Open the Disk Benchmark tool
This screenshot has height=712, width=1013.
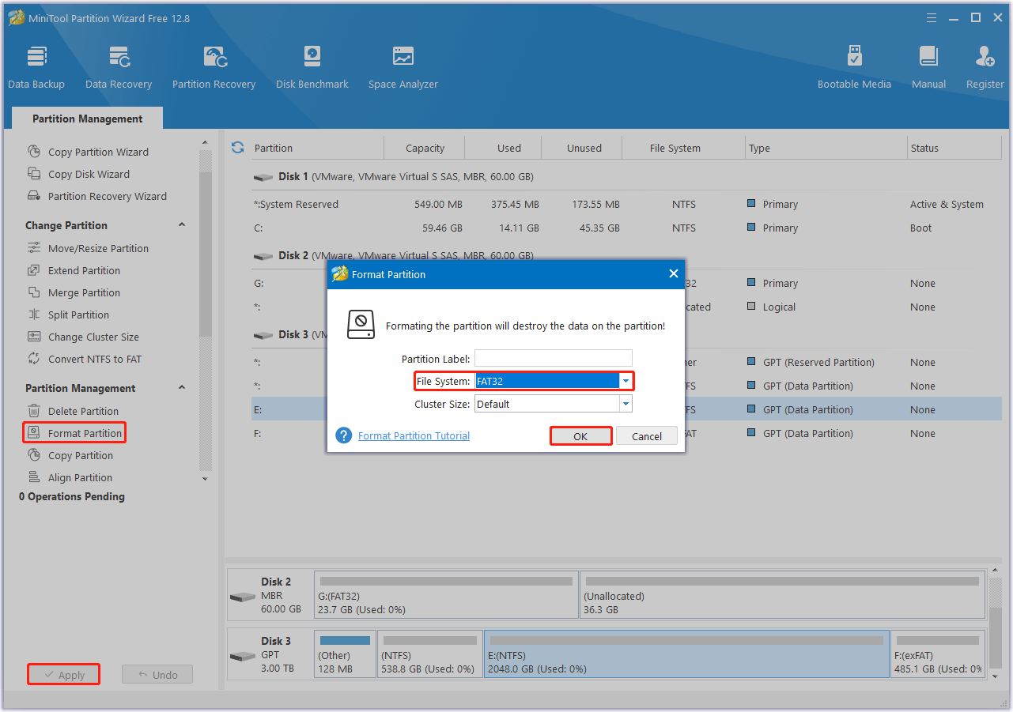tap(312, 67)
